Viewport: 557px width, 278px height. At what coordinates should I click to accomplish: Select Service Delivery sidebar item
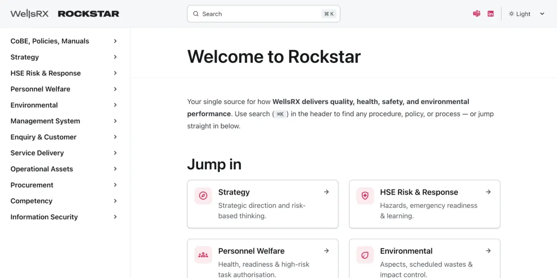37,153
